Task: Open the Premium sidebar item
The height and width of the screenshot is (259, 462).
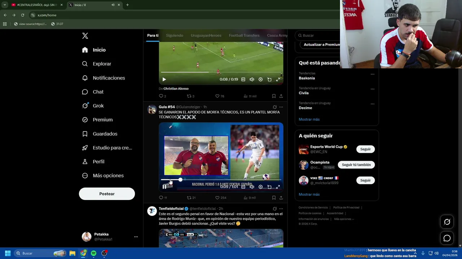Action: (x=97, y=120)
